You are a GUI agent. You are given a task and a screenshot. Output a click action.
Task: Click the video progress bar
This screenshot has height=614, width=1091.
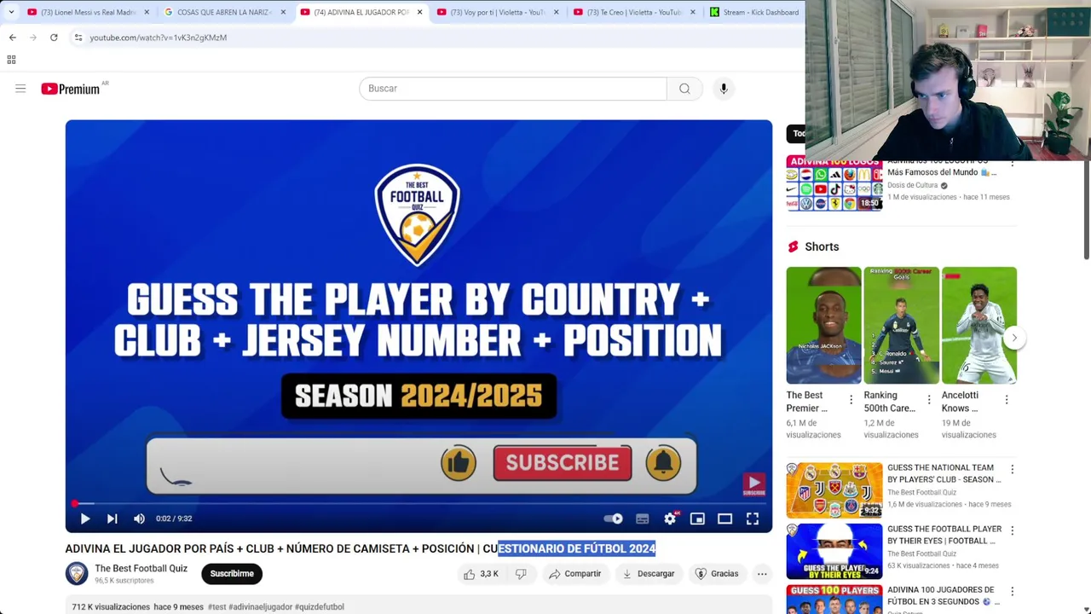coord(419,503)
